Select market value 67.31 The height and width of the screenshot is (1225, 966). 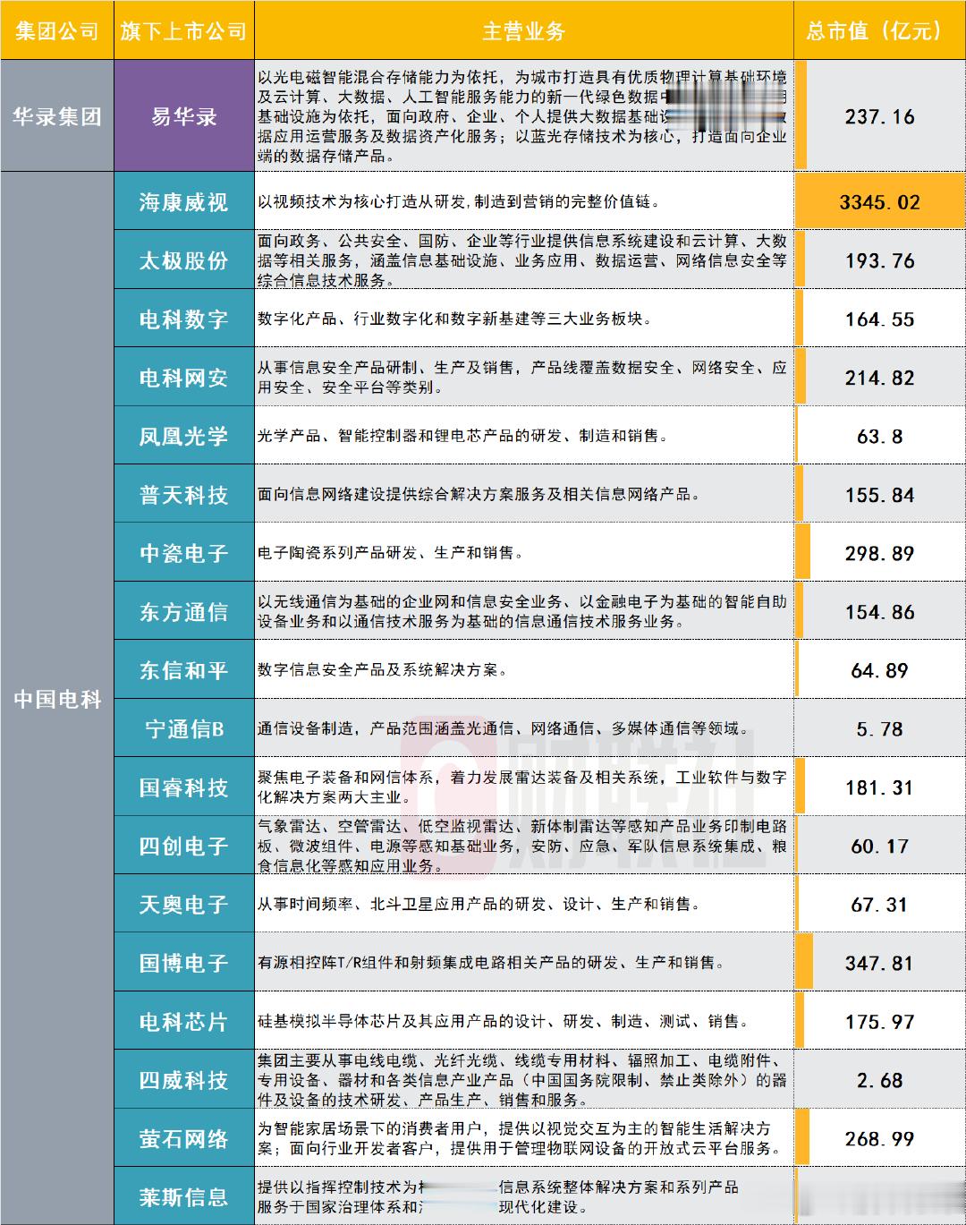[x=880, y=905]
